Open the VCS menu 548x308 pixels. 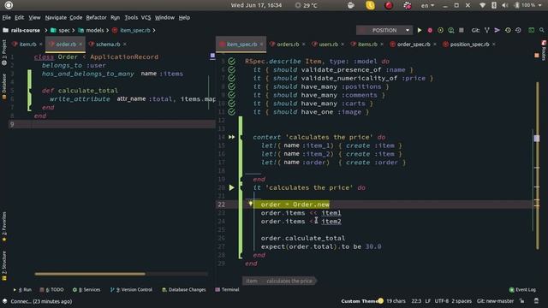click(146, 17)
